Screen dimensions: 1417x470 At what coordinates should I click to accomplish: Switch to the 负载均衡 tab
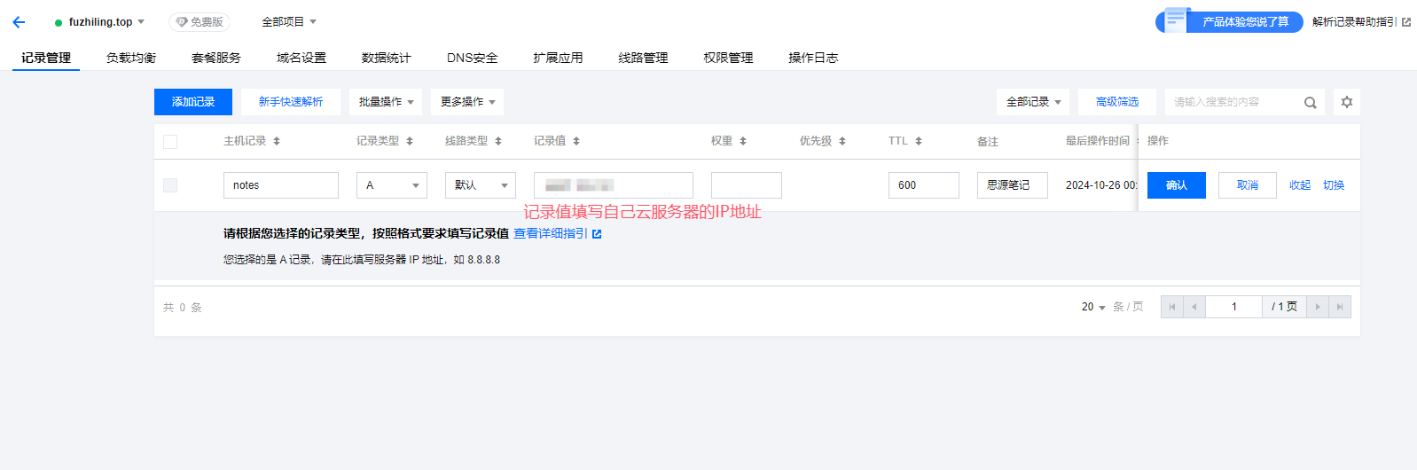[131, 58]
